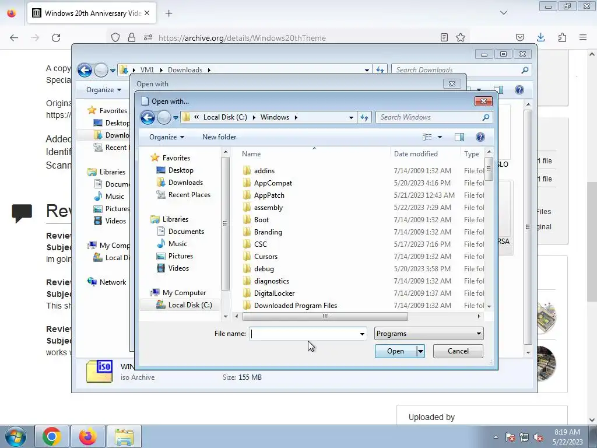Change view layout icon in dialog
The image size is (597, 448).
427,137
